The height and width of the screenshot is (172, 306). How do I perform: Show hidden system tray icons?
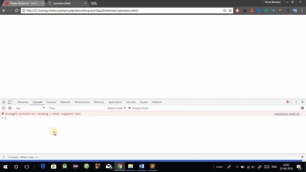tap(237, 167)
